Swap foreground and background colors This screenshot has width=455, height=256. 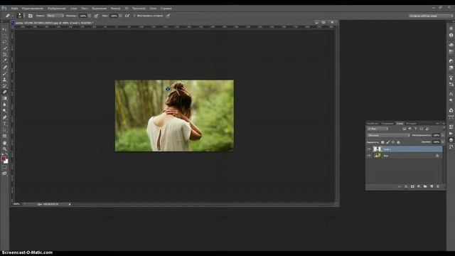click(6, 155)
